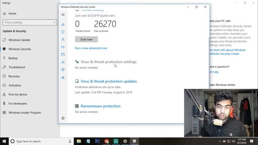Click the protection settings gears icon
Screen dimensions: 258x145
coord(77,62)
